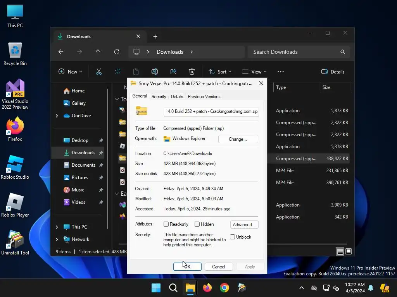Open Videos in the navigation pane
Viewport: 397px width, 297px height.
[x=78, y=202]
